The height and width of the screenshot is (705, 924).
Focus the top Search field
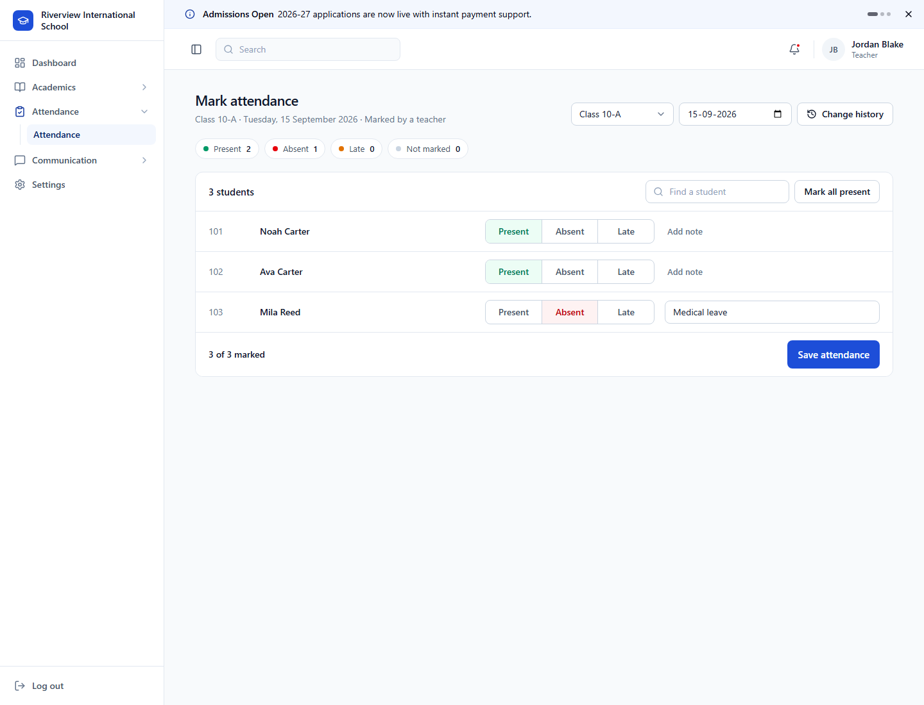coord(308,49)
